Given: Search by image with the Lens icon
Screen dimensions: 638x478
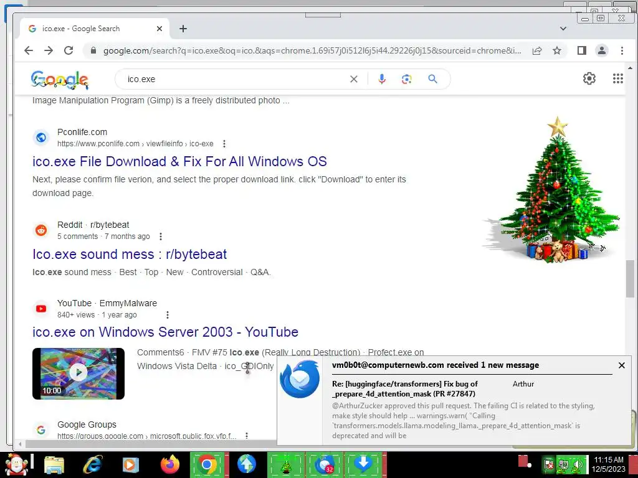Looking at the screenshot, I should click(406, 79).
